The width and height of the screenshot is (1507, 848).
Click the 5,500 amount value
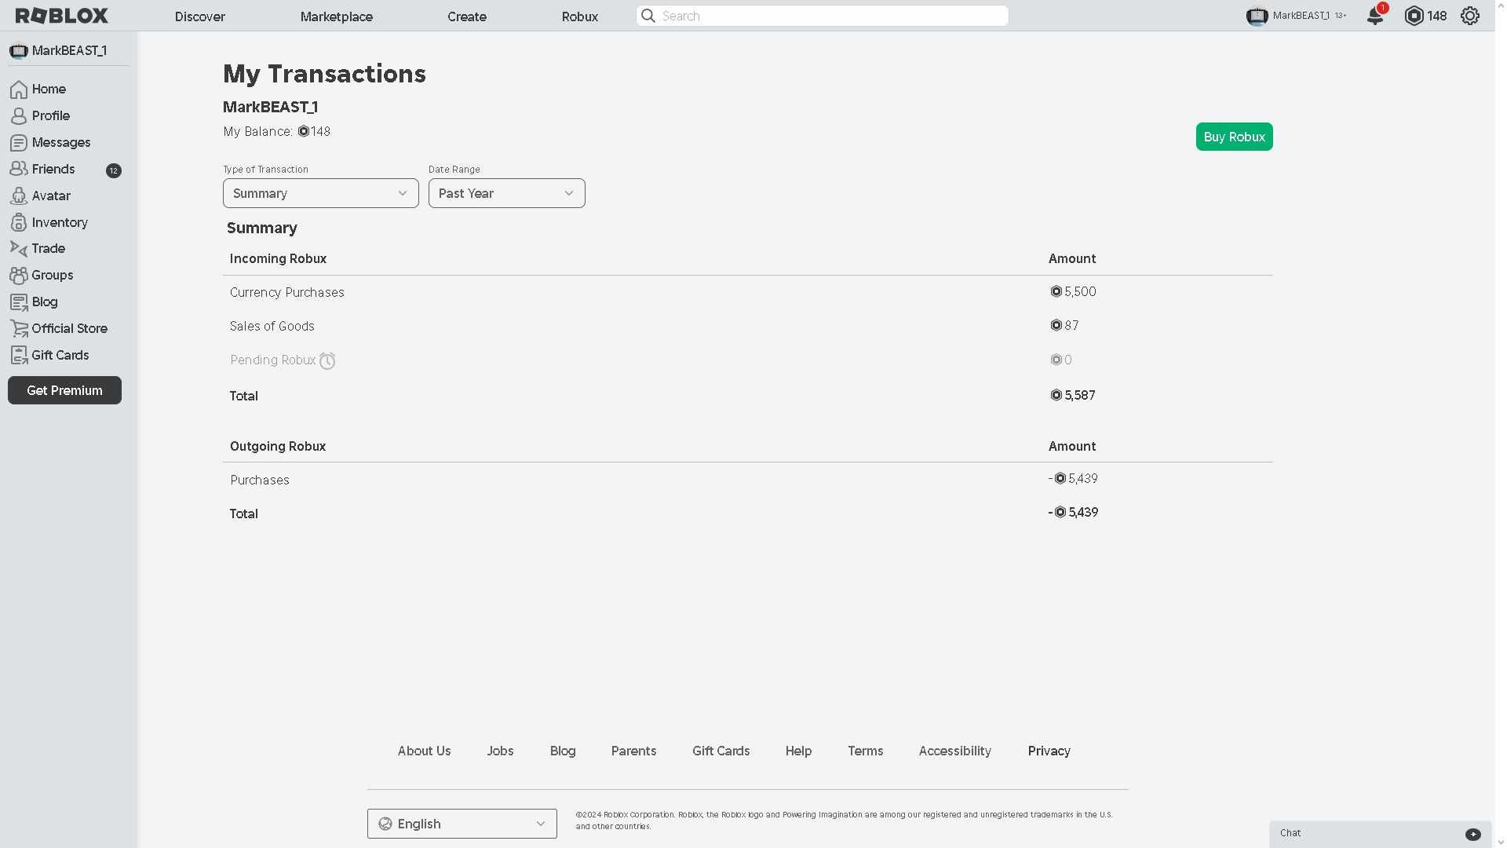coord(1080,291)
